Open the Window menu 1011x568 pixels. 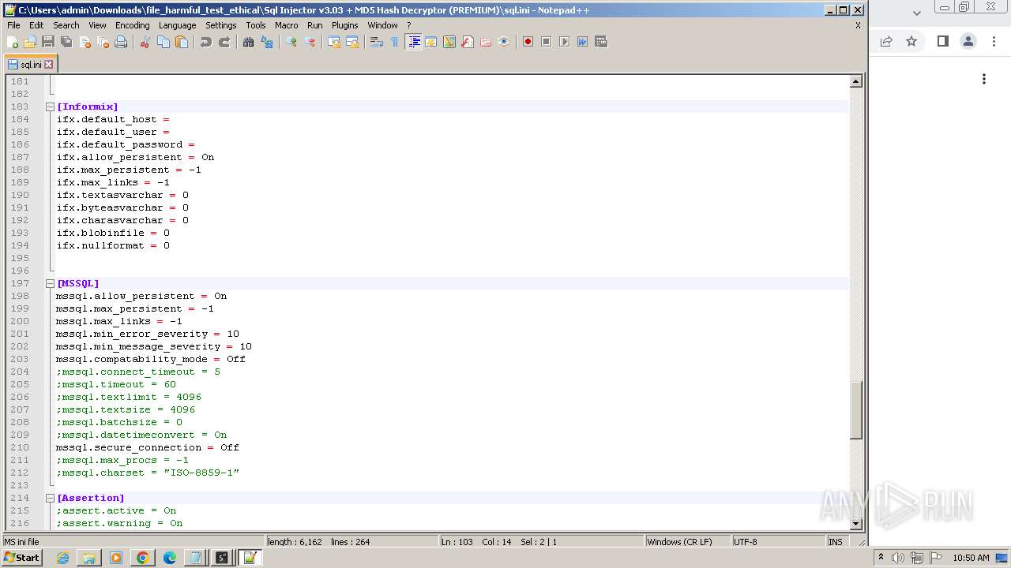coord(382,25)
